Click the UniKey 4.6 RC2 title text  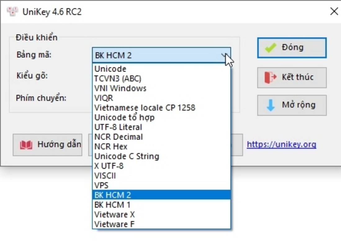tap(52, 12)
